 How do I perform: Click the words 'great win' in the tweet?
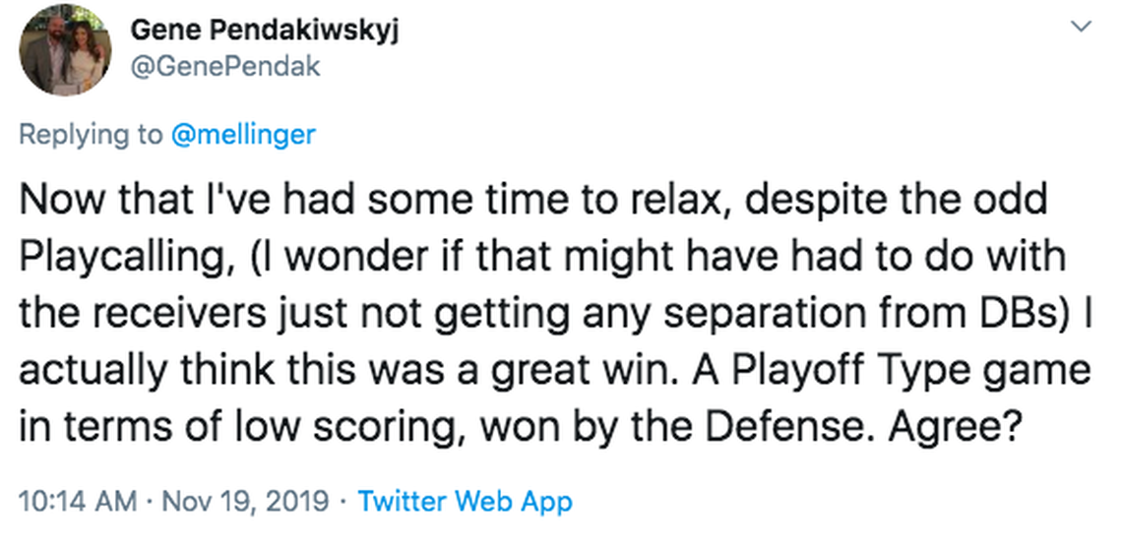[509, 372]
